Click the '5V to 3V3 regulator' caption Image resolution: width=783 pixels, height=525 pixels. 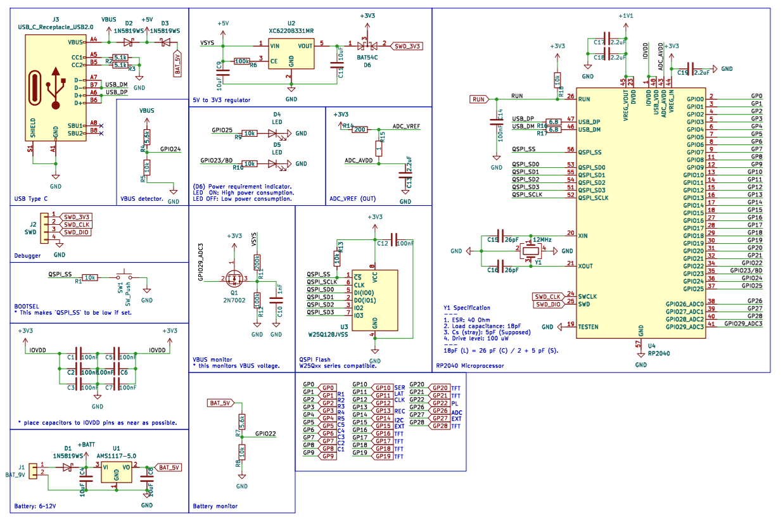click(222, 100)
